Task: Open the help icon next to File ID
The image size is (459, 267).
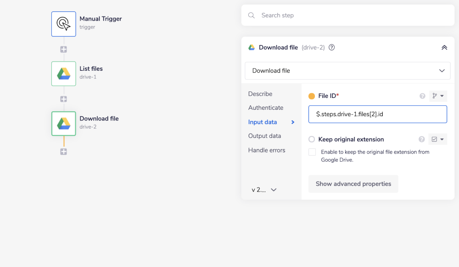Action: pyautogui.click(x=421, y=96)
